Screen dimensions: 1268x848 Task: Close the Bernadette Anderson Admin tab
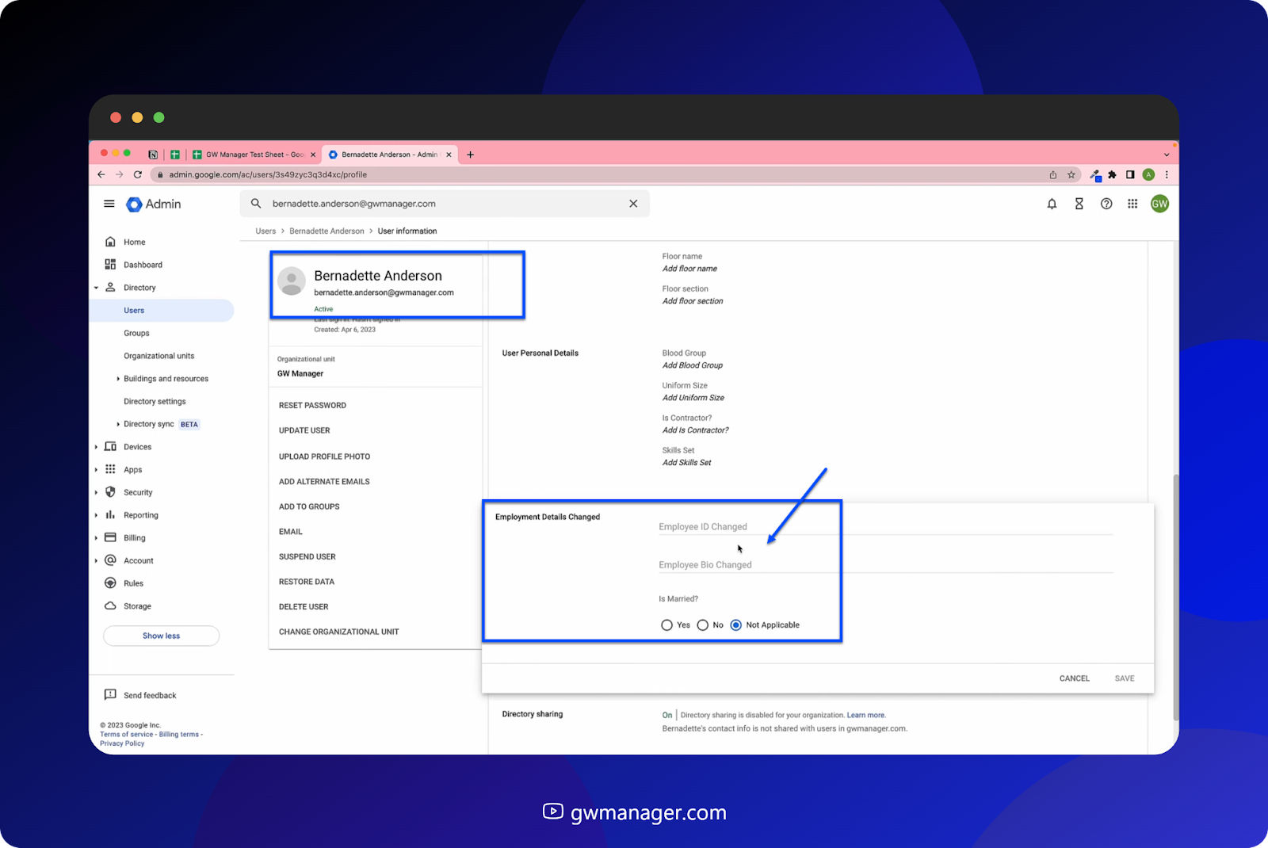[x=449, y=155]
